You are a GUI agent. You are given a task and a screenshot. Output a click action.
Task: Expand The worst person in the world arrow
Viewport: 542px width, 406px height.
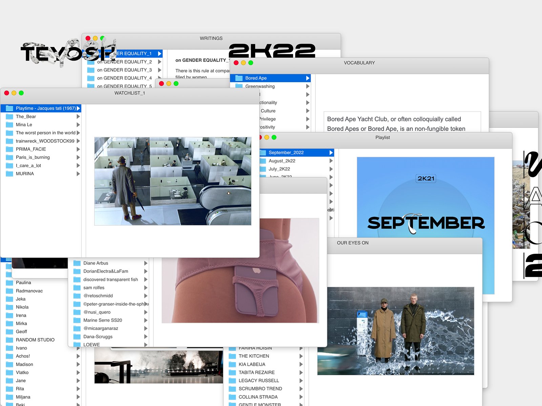(78, 133)
